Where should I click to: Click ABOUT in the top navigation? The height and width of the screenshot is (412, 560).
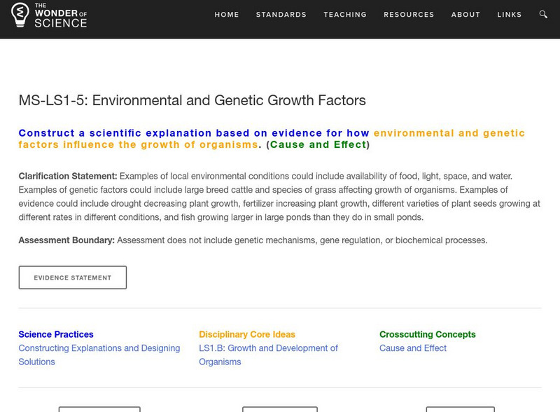click(465, 15)
